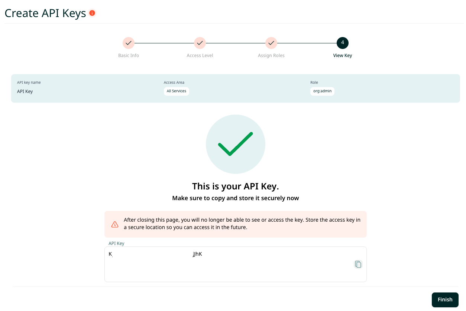This screenshot has height=311, width=466.
Task: Click the 'This is your API Key' heading
Action: [235, 186]
